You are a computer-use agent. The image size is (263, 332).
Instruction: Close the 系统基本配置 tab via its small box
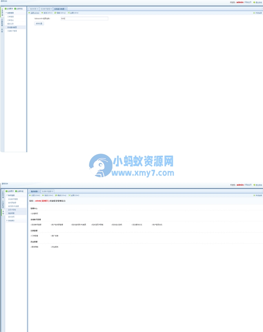coord(66,9)
